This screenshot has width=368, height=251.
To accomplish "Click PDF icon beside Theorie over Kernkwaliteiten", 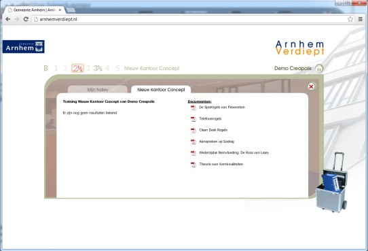I will 193,165.
